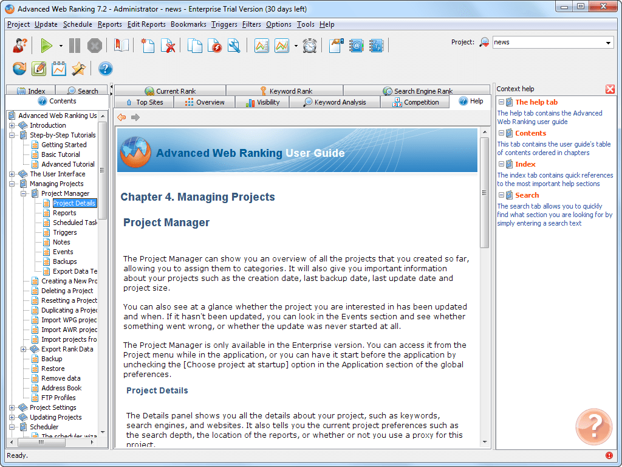Open the Triggers menu
622x467 pixels.
pyautogui.click(x=224, y=24)
